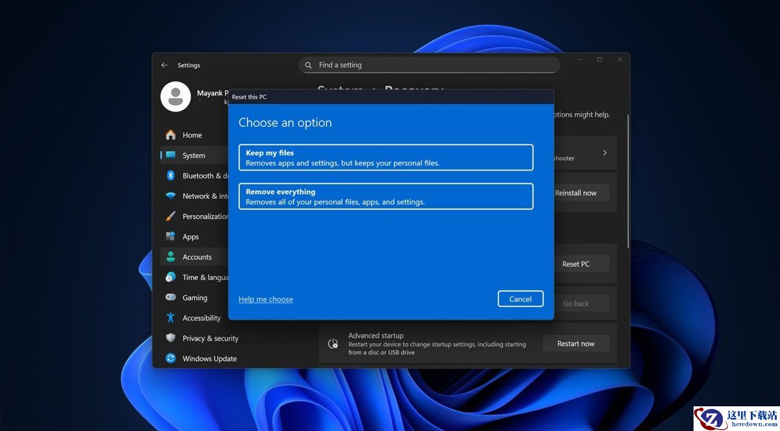Viewport: 780px width, 431px height.
Task: Click the Windows Update sync icon
Action: (170, 358)
